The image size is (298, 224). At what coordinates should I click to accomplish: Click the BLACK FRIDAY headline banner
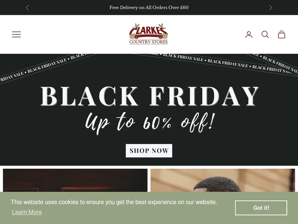(149, 96)
